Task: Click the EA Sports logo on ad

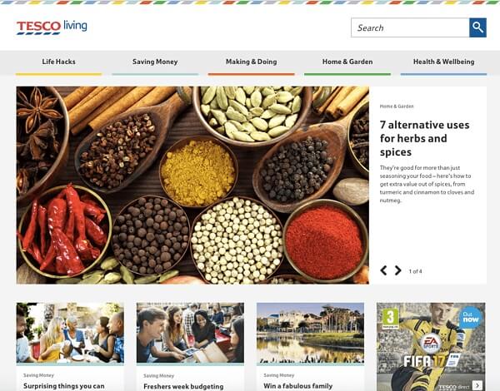Action: (431, 344)
